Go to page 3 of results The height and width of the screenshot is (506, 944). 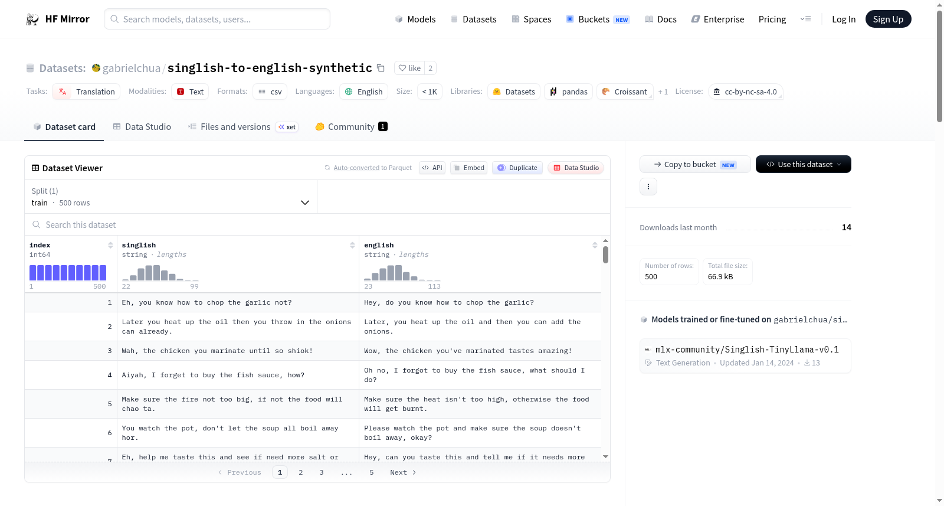click(322, 472)
